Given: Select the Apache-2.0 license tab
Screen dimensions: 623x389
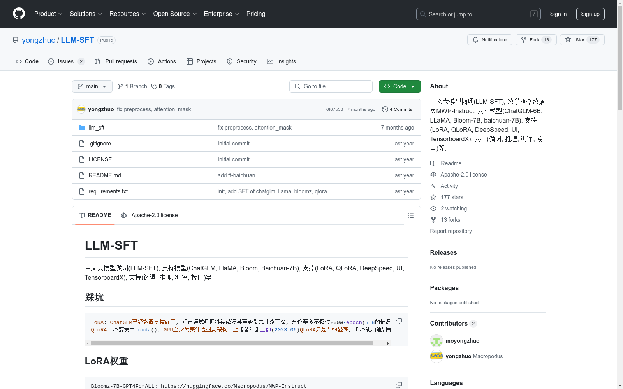Looking at the screenshot, I should click(149, 215).
